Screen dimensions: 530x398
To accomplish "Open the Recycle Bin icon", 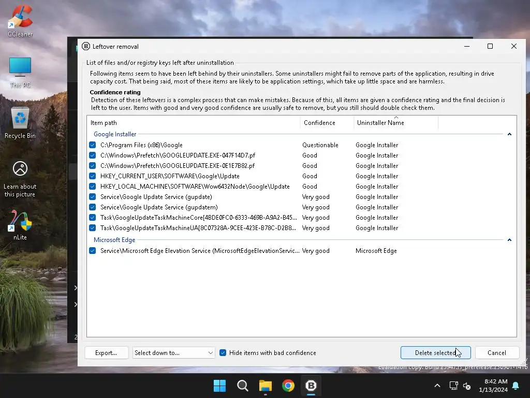I will pyautogui.click(x=20, y=122).
